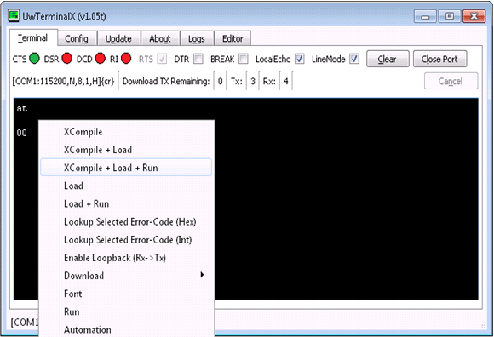Screen dimensions: 494x337
Task: Click the Download TX Remaining label
Action: coord(166,81)
